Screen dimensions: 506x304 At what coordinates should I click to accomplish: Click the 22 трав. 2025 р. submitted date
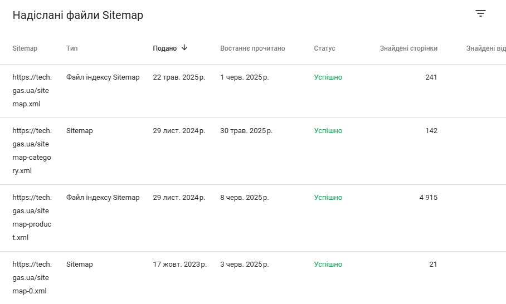[x=179, y=77]
